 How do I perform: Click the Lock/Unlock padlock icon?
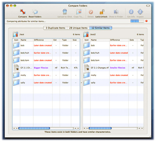pos(102,12)
